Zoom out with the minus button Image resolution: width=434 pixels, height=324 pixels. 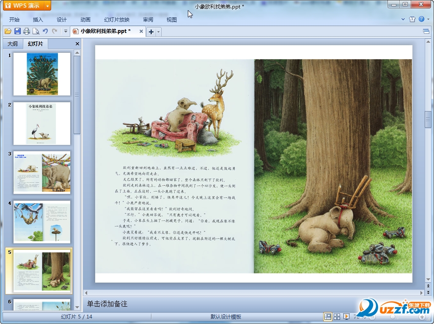point(373,317)
